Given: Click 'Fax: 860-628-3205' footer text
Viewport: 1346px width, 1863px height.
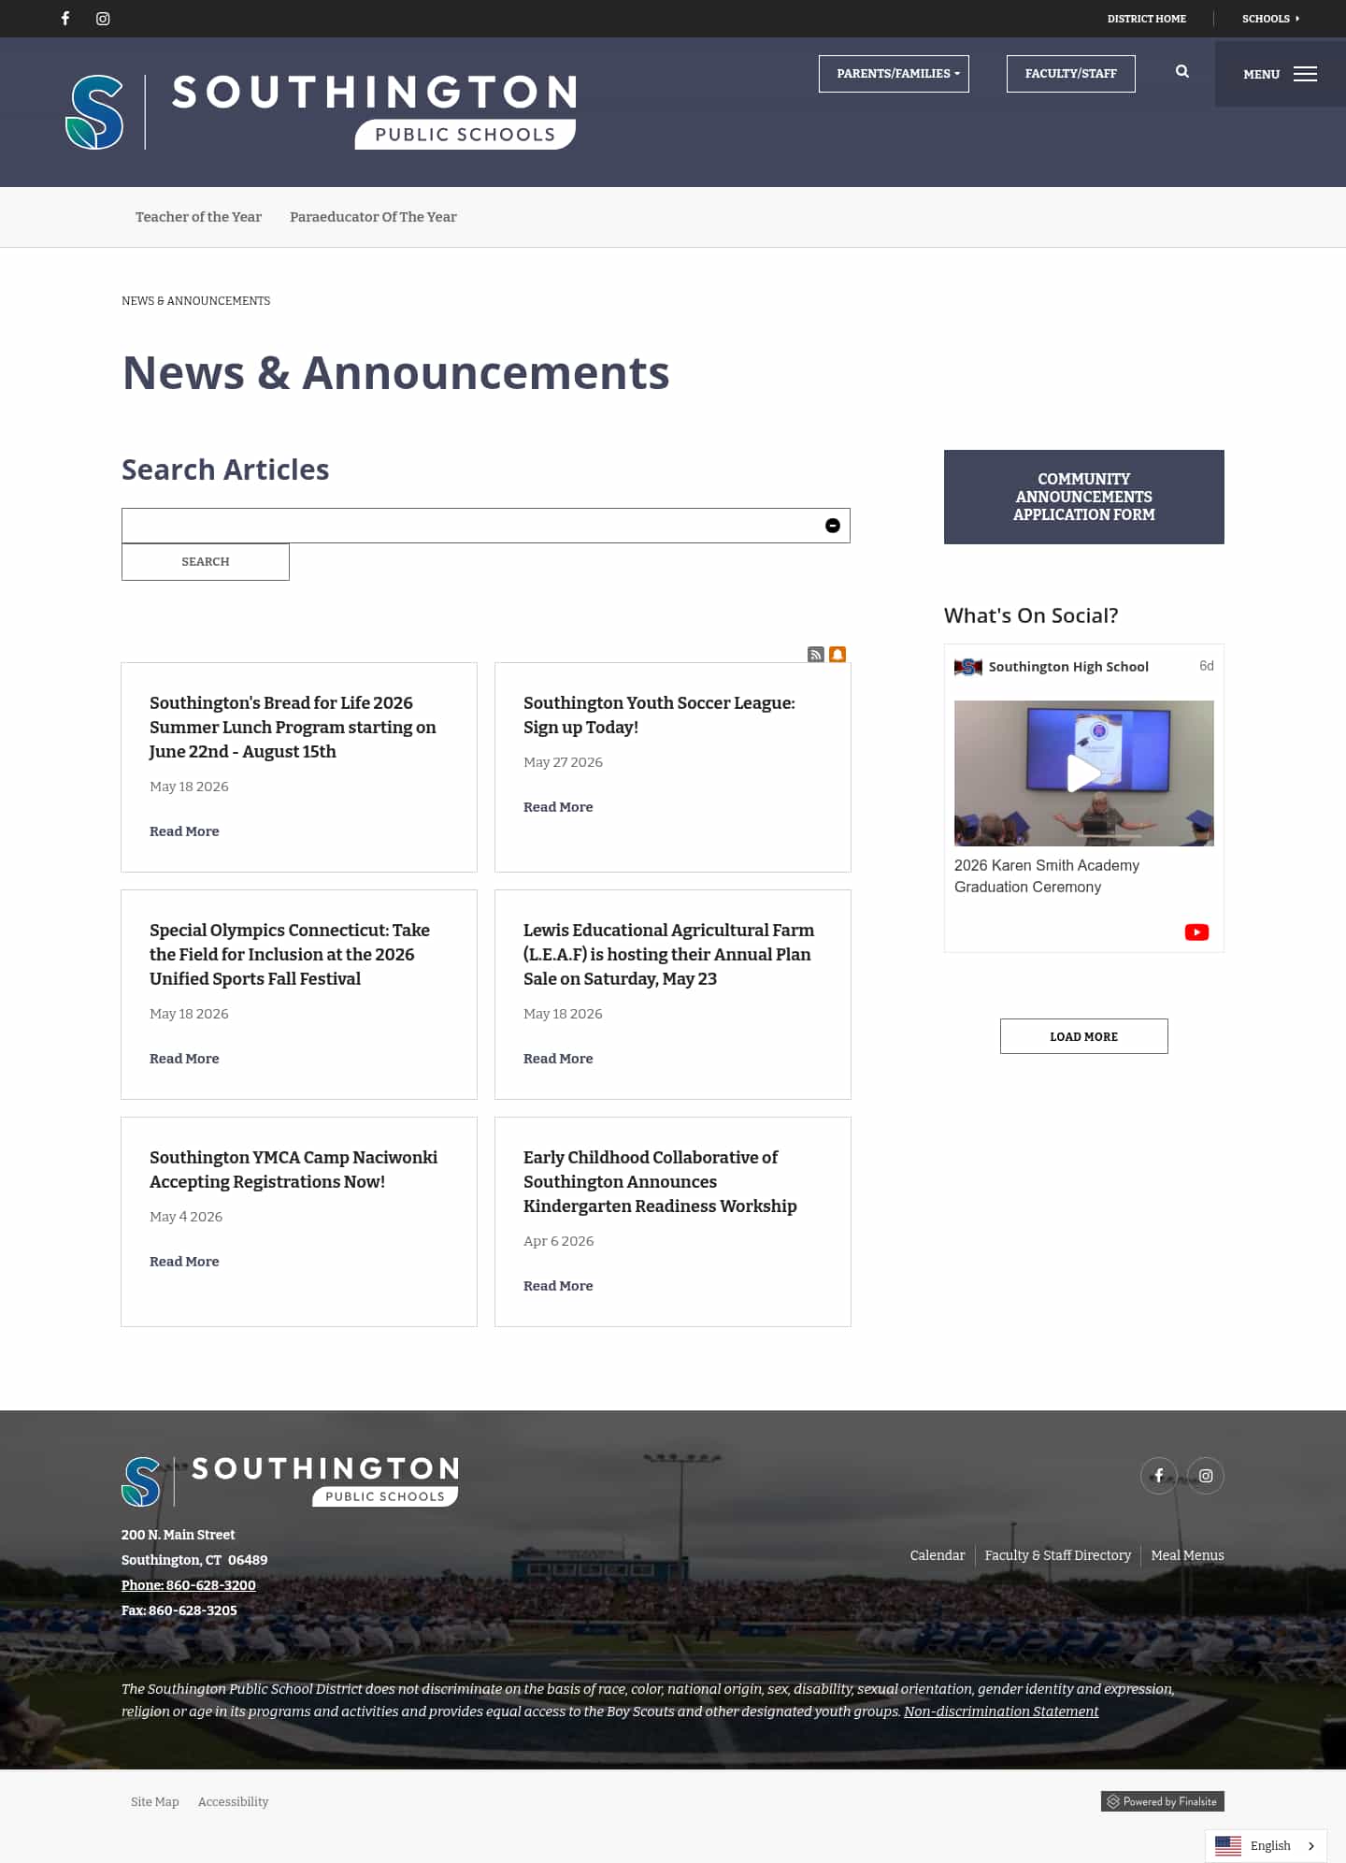Looking at the screenshot, I should point(179,1610).
